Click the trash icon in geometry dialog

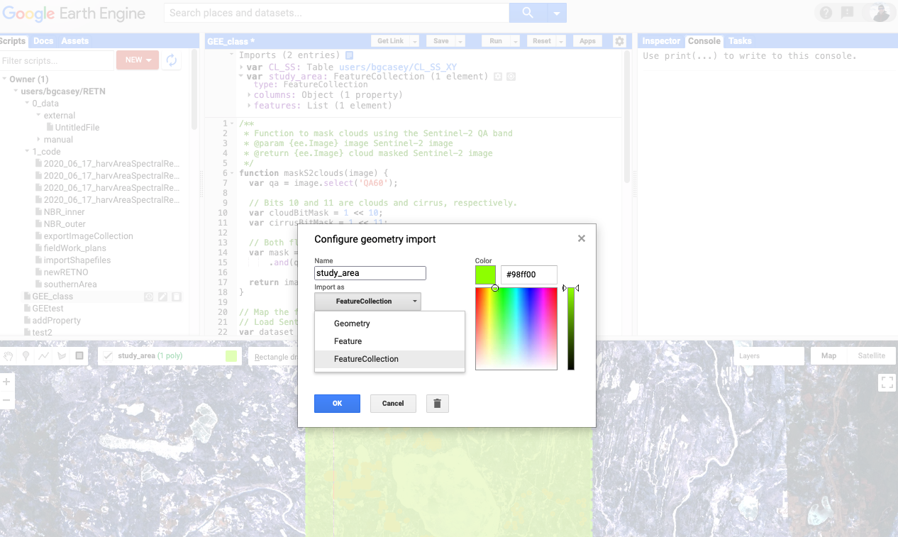pos(437,404)
